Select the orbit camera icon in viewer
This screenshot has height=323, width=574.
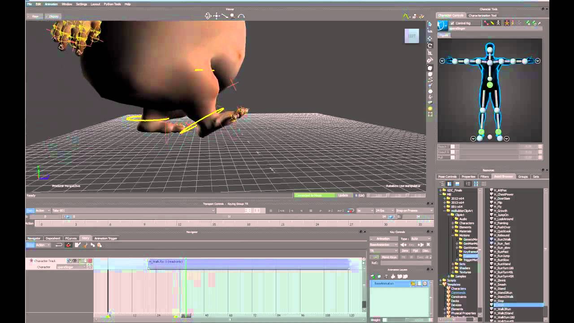(x=208, y=16)
